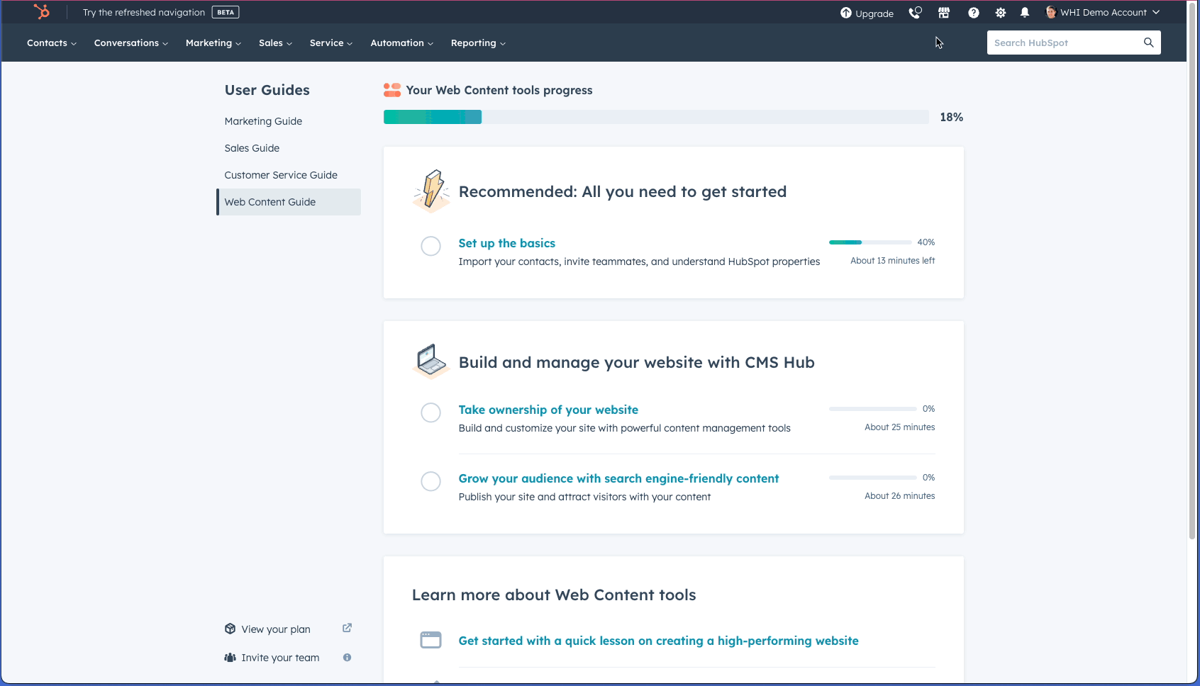Open the Help question mark icon
This screenshot has width=1200, height=686.
tap(973, 12)
